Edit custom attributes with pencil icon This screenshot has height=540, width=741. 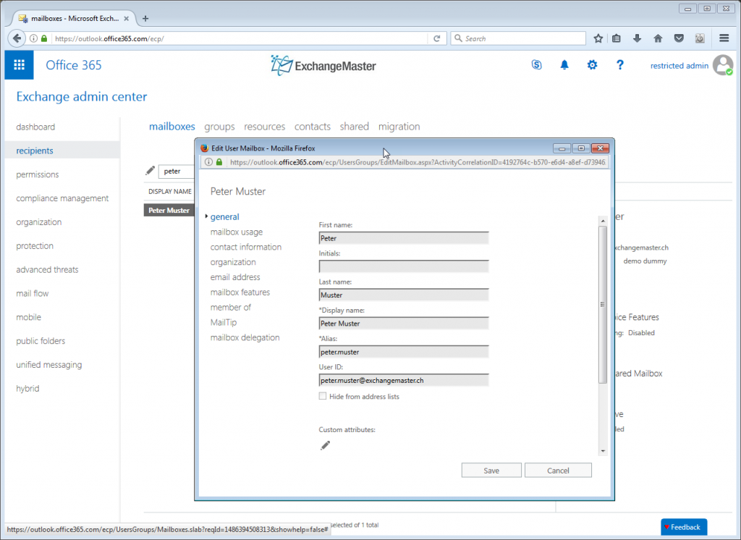pyautogui.click(x=325, y=445)
